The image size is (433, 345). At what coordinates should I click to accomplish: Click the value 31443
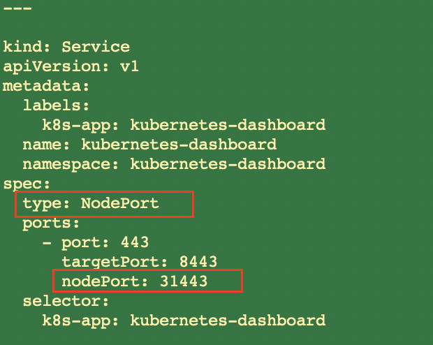(x=184, y=281)
